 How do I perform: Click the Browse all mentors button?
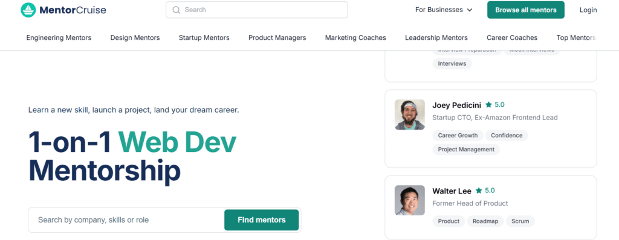pos(526,10)
